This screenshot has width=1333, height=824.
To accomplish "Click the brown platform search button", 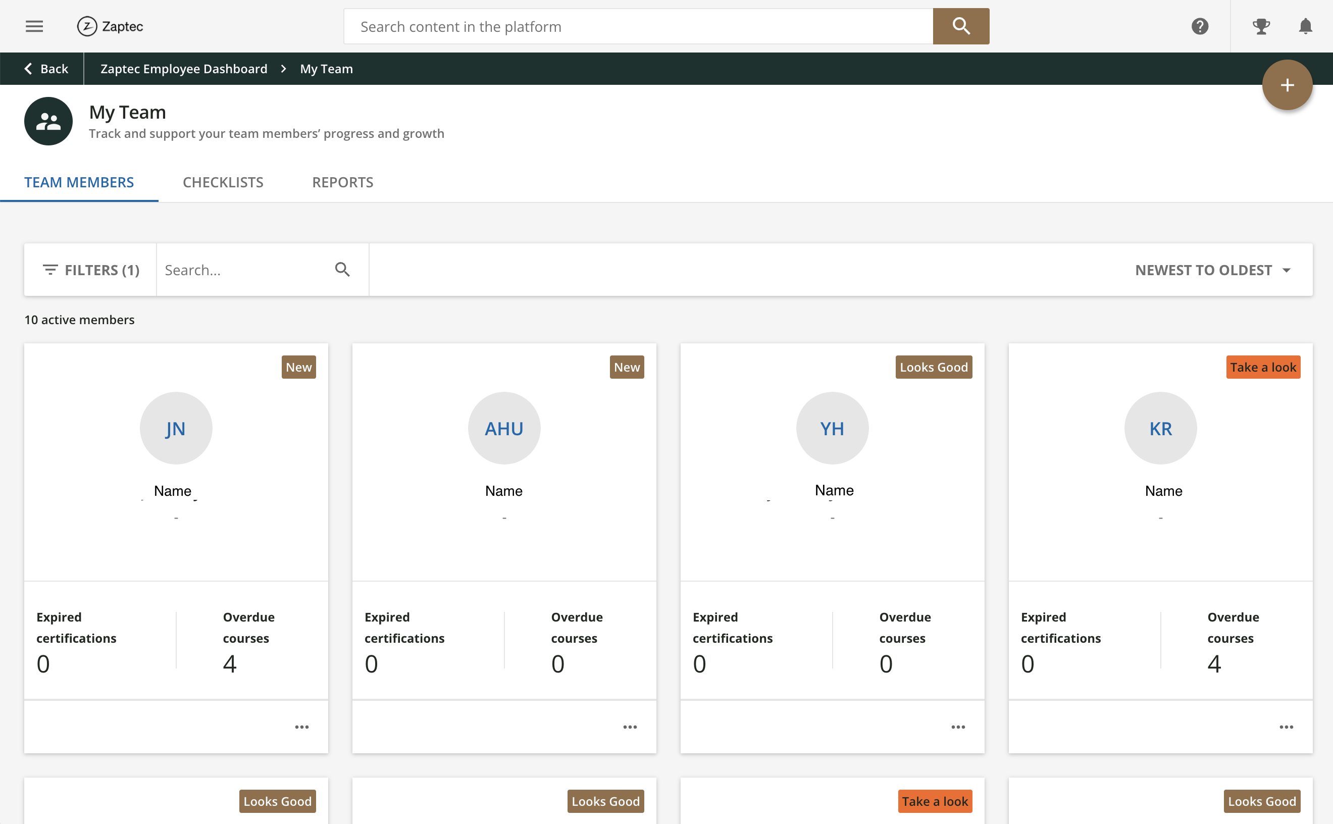I will [x=961, y=26].
